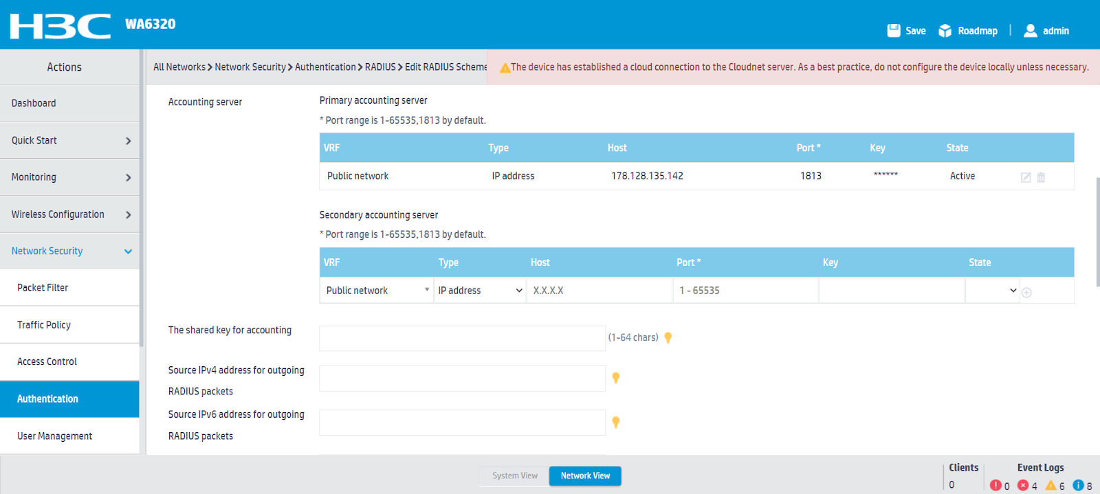Switch to System View

(514, 475)
